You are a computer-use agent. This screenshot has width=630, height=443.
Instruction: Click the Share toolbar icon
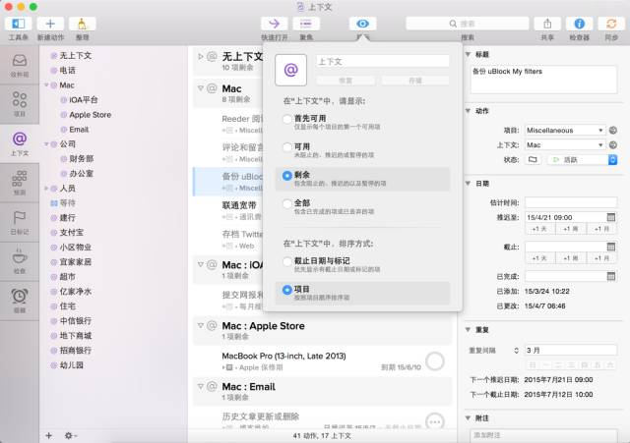(x=547, y=24)
